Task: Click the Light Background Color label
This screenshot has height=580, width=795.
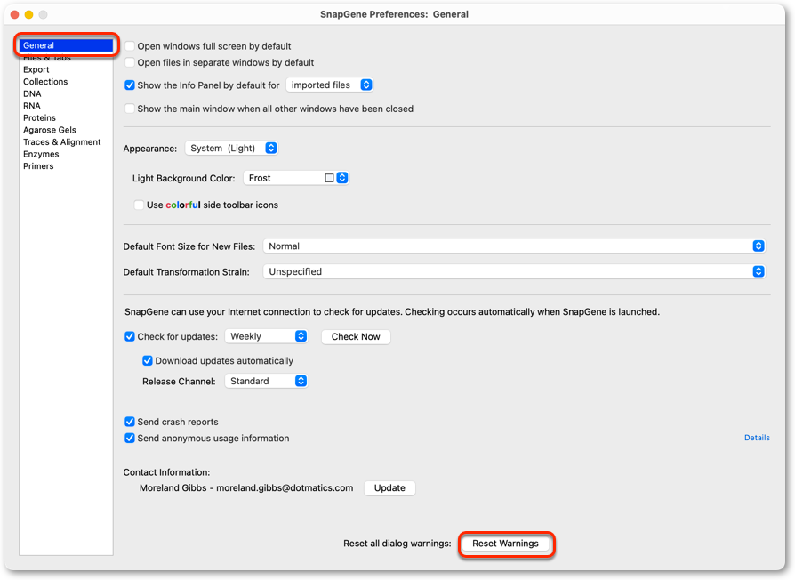Action: (183, 179)
